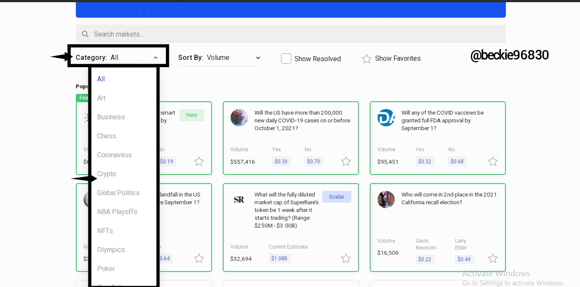Click the $0.64 price on landfall market

point(165,259)
